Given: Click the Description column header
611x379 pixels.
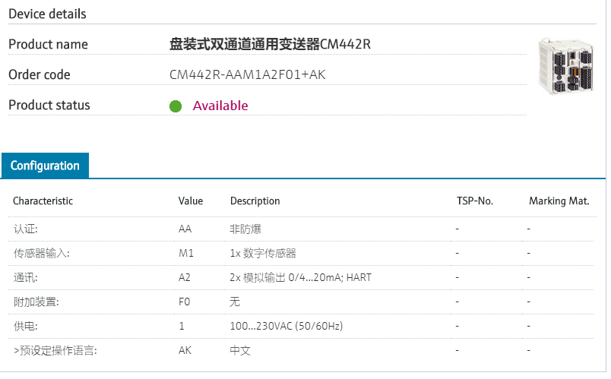Looking at the screenshot, I should (x=255, y=201).
